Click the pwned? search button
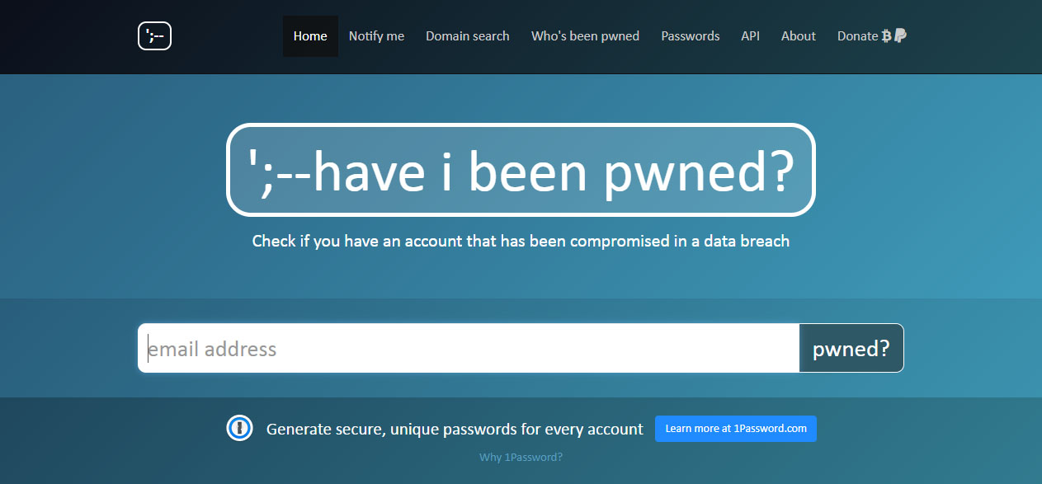 pyautogui.click(x=851, y=348)
